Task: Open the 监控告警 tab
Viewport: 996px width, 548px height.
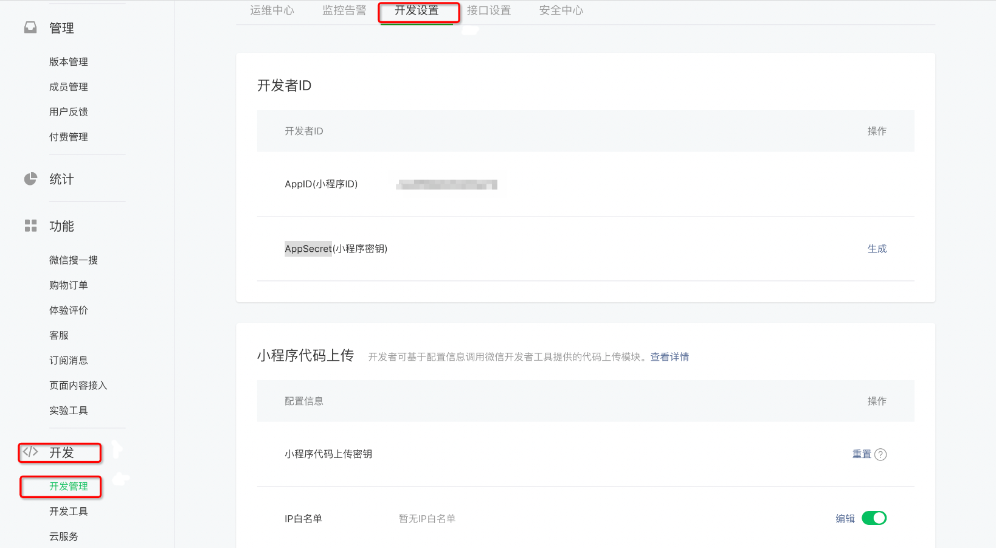Action: (x=344, y=10)
